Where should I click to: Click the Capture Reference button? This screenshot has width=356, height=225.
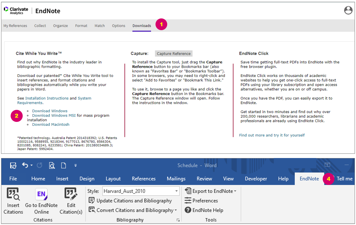pos(174,53)
